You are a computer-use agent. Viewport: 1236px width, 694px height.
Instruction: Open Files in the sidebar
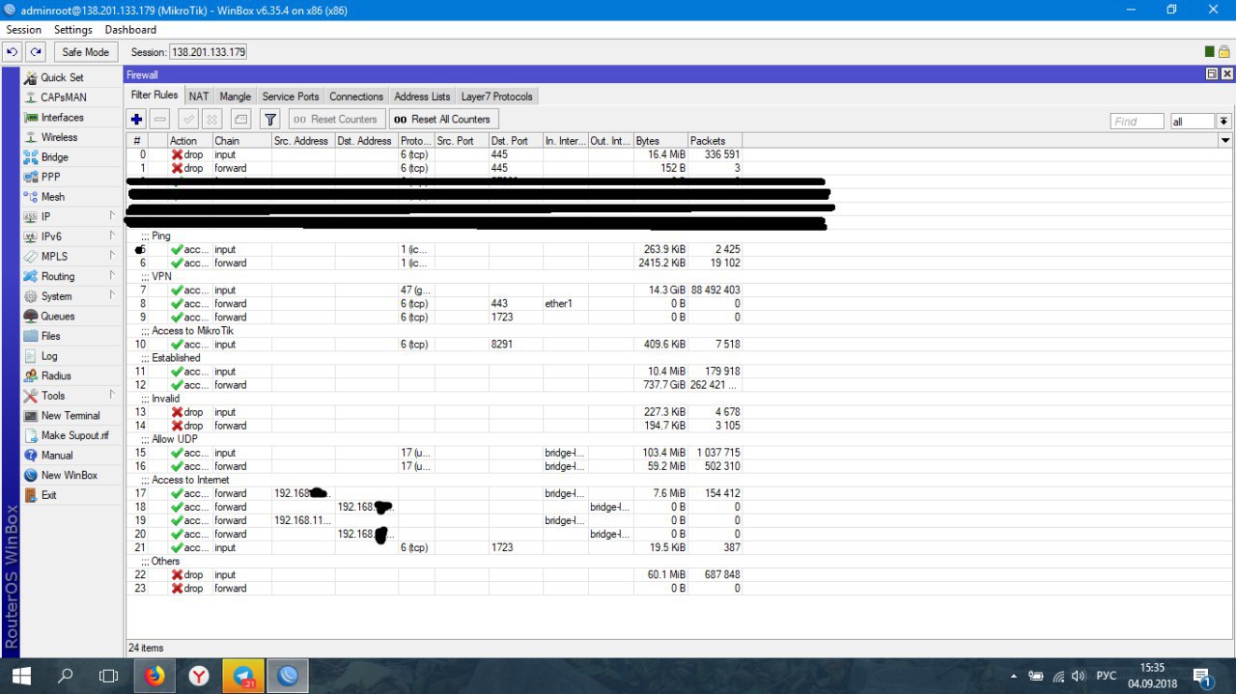[x=50, y=336]
